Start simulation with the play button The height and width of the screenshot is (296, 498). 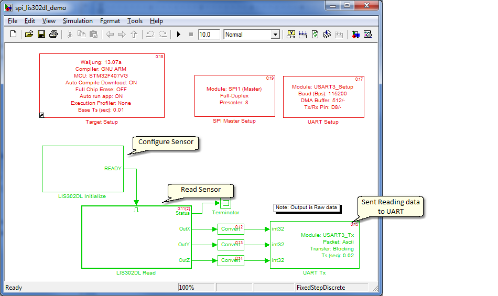(x=178, y=34)
